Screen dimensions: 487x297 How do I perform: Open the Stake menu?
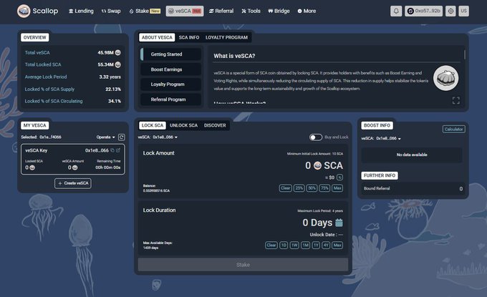pyautogui.click(x=145, y=11)
